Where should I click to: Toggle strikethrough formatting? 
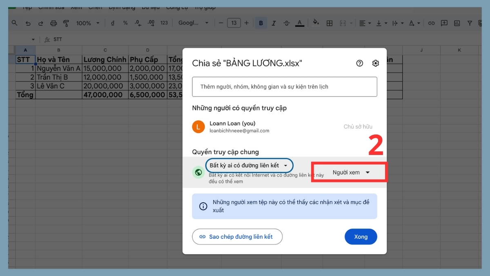(287, 23)
